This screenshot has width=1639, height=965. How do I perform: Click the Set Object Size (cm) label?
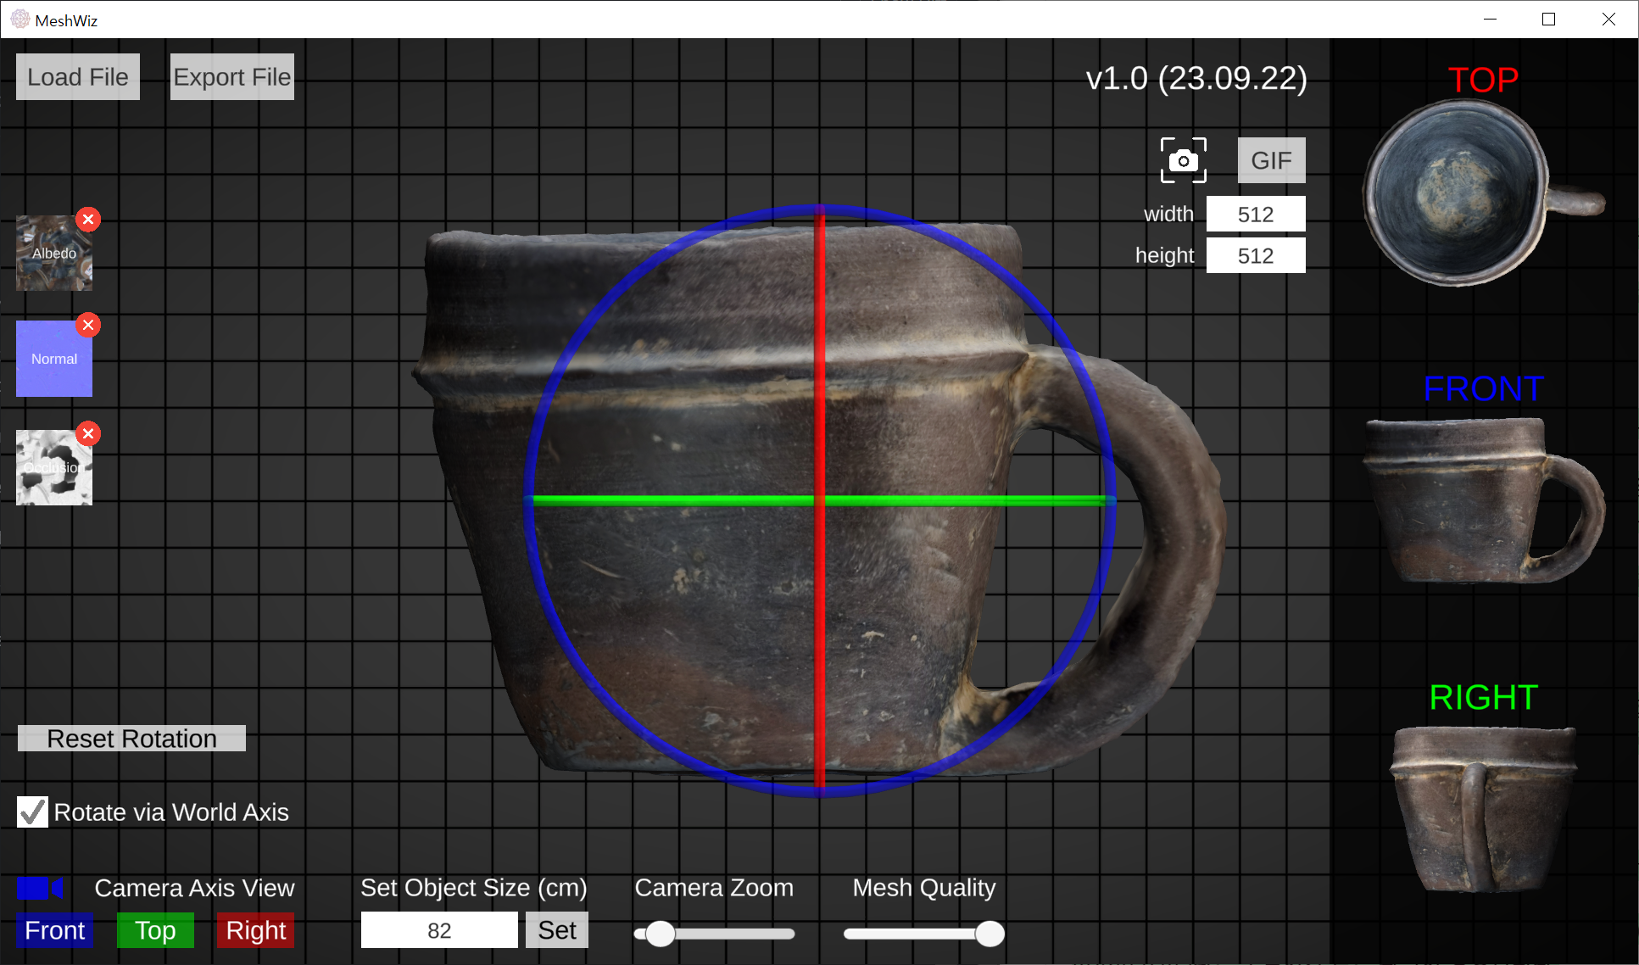(x=473, y=888)
